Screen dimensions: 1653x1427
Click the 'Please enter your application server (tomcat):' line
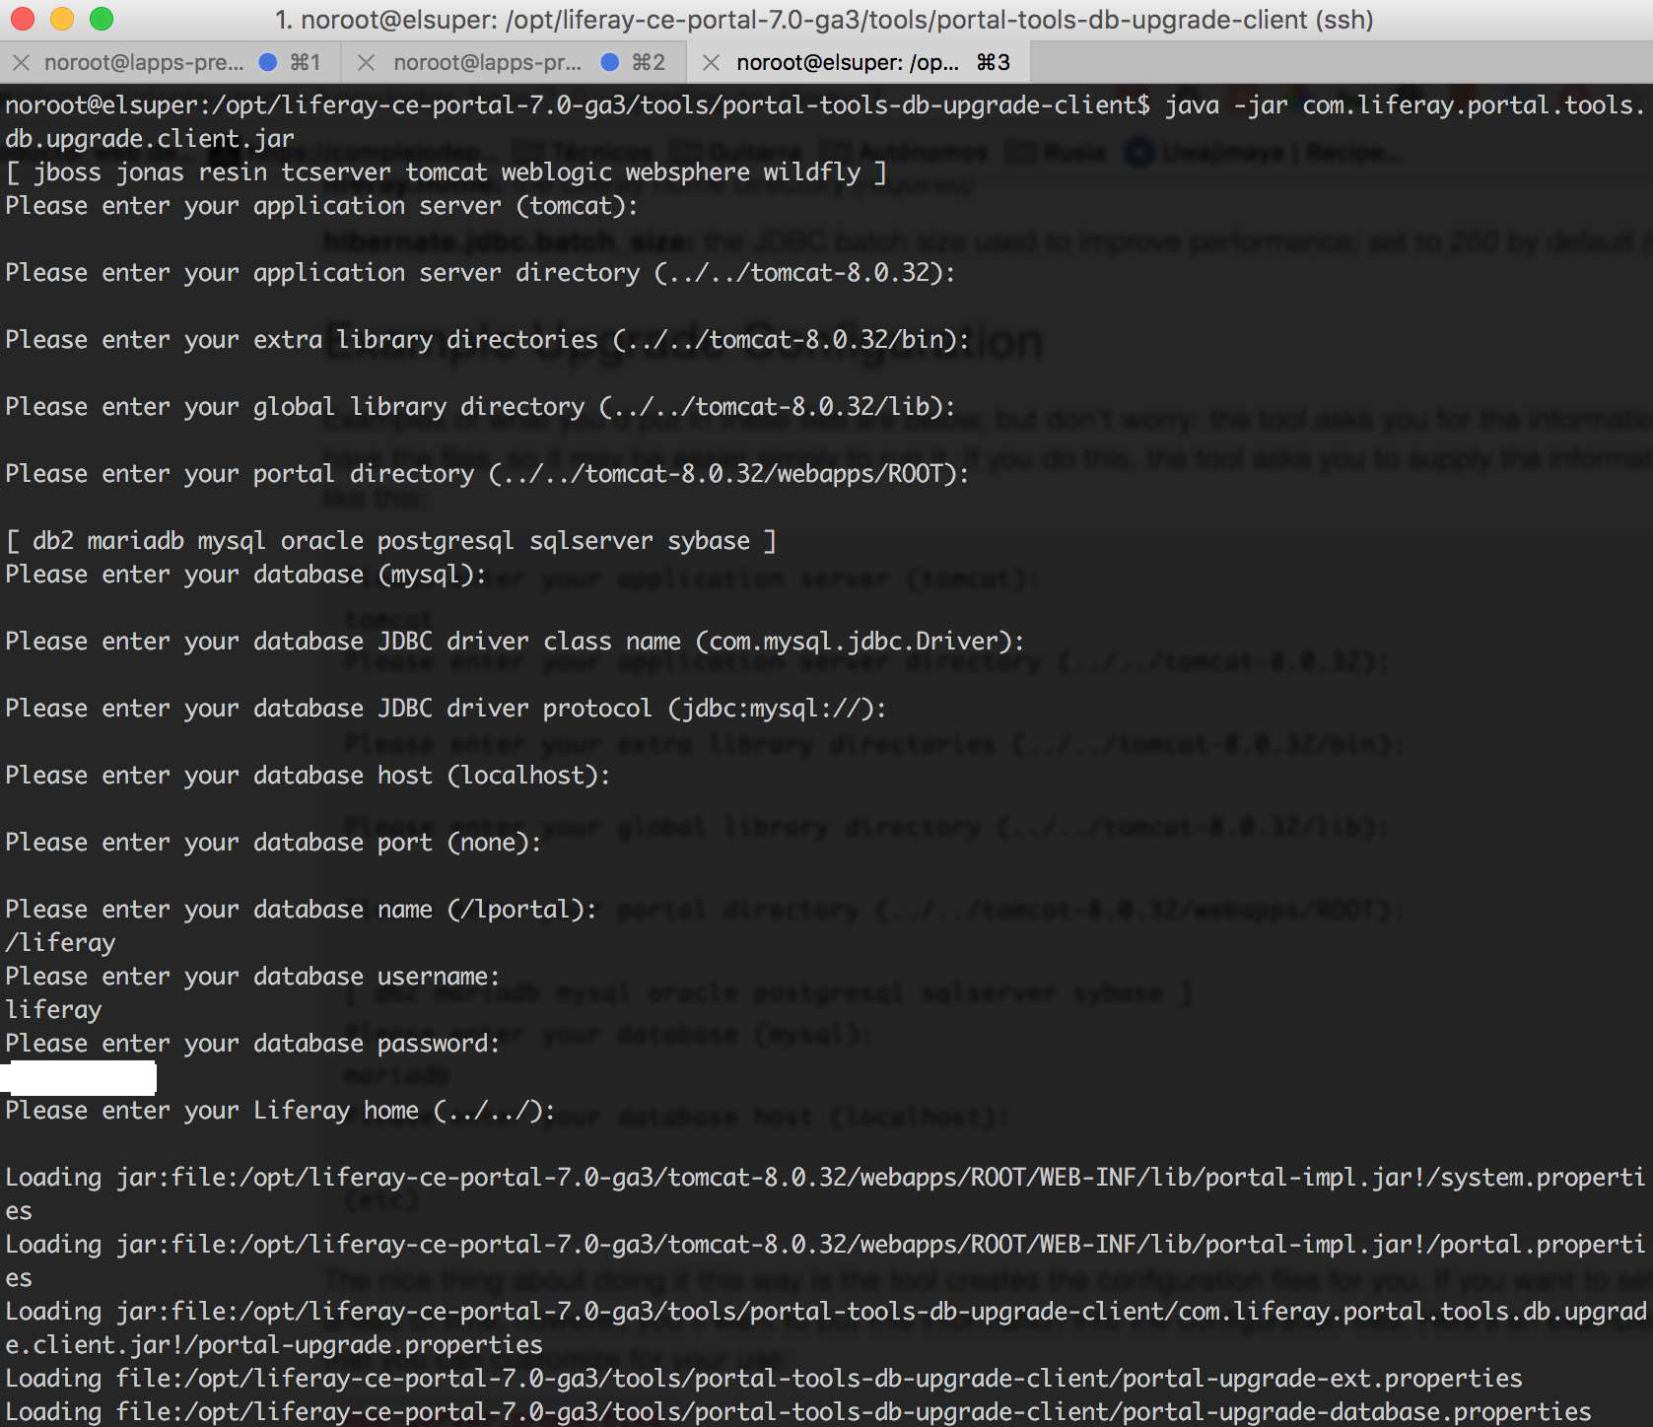321,206
